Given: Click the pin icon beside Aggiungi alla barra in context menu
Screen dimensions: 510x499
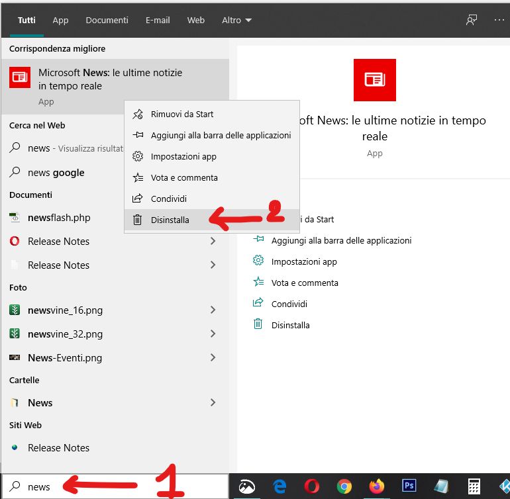Looking at the screenshot, I should (x=138, y=134).
